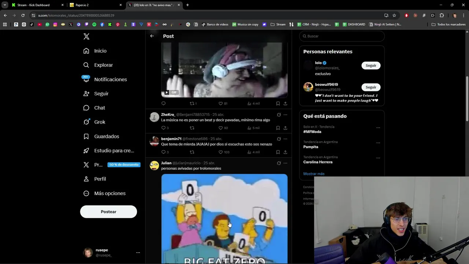Bookmark this page with star icon
This screenshot has width=469, height=264.
[394, 15]
